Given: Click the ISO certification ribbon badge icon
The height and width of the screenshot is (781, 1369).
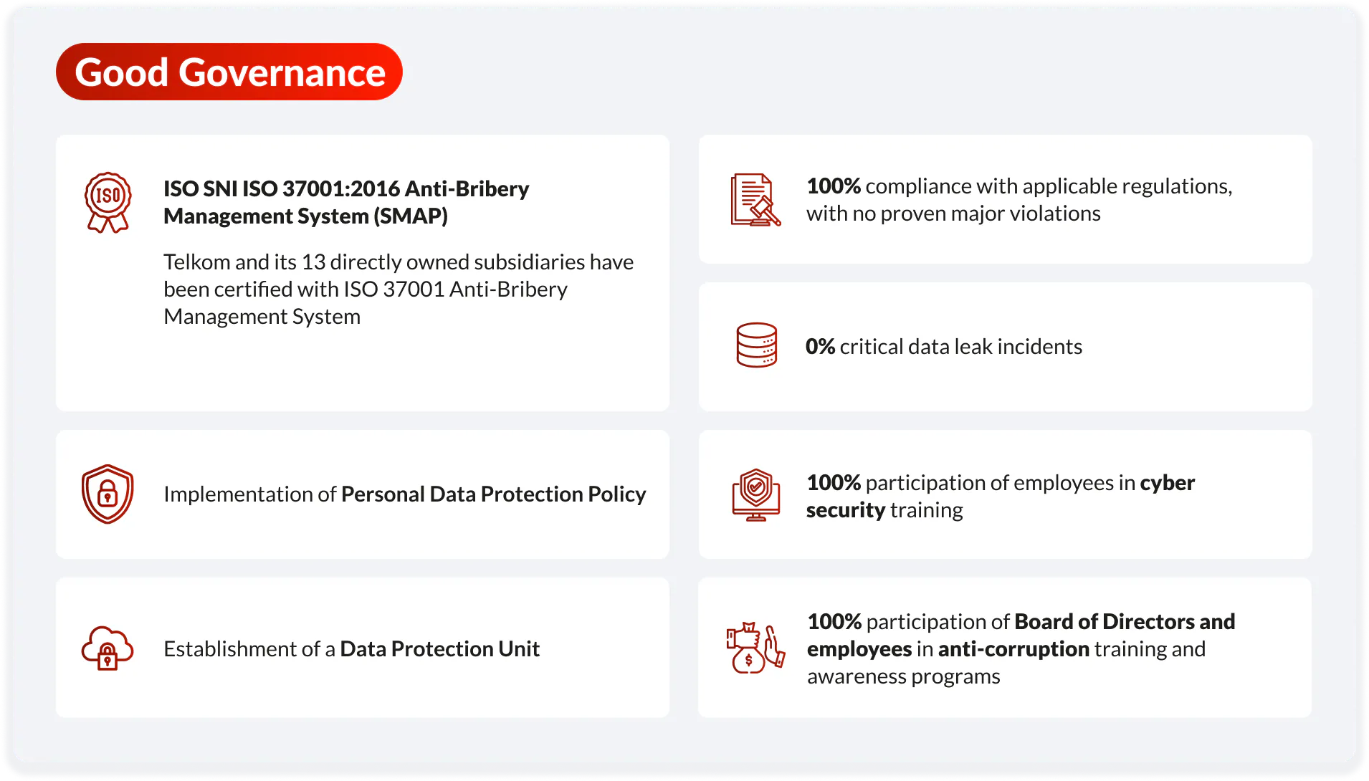Looking at the screenshot, I should click(108, 202).
